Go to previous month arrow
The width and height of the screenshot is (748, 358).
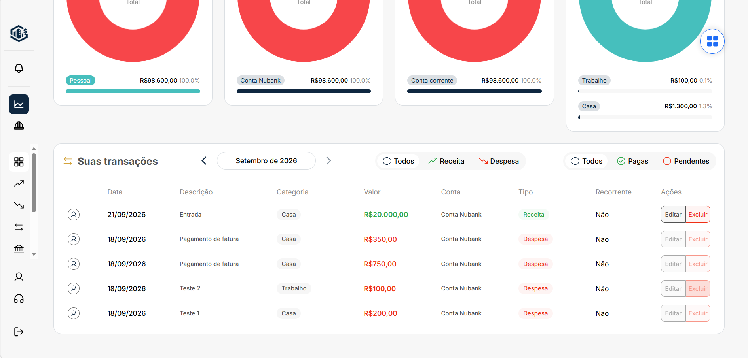point(204,161)
